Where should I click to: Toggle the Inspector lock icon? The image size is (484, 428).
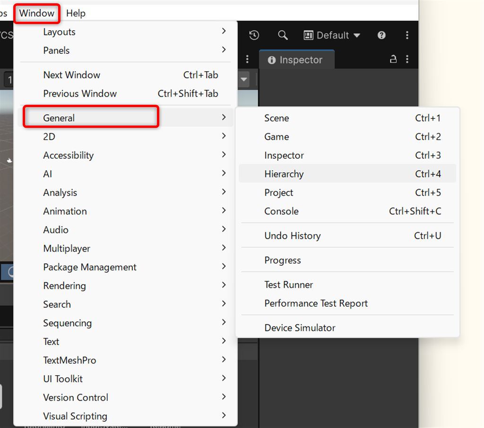tap(393, 59)
